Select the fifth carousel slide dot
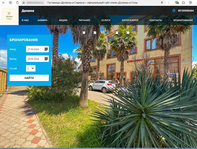Screen dimensions: 197x149 (x=128, y=33)
